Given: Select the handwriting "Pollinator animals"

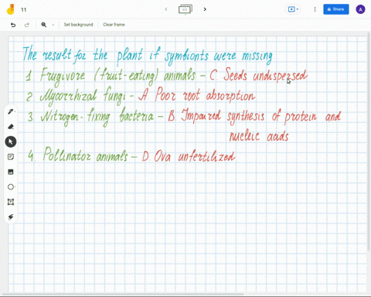Looking at the screenshot, I should pyautogui.click(x=85, y=155).
